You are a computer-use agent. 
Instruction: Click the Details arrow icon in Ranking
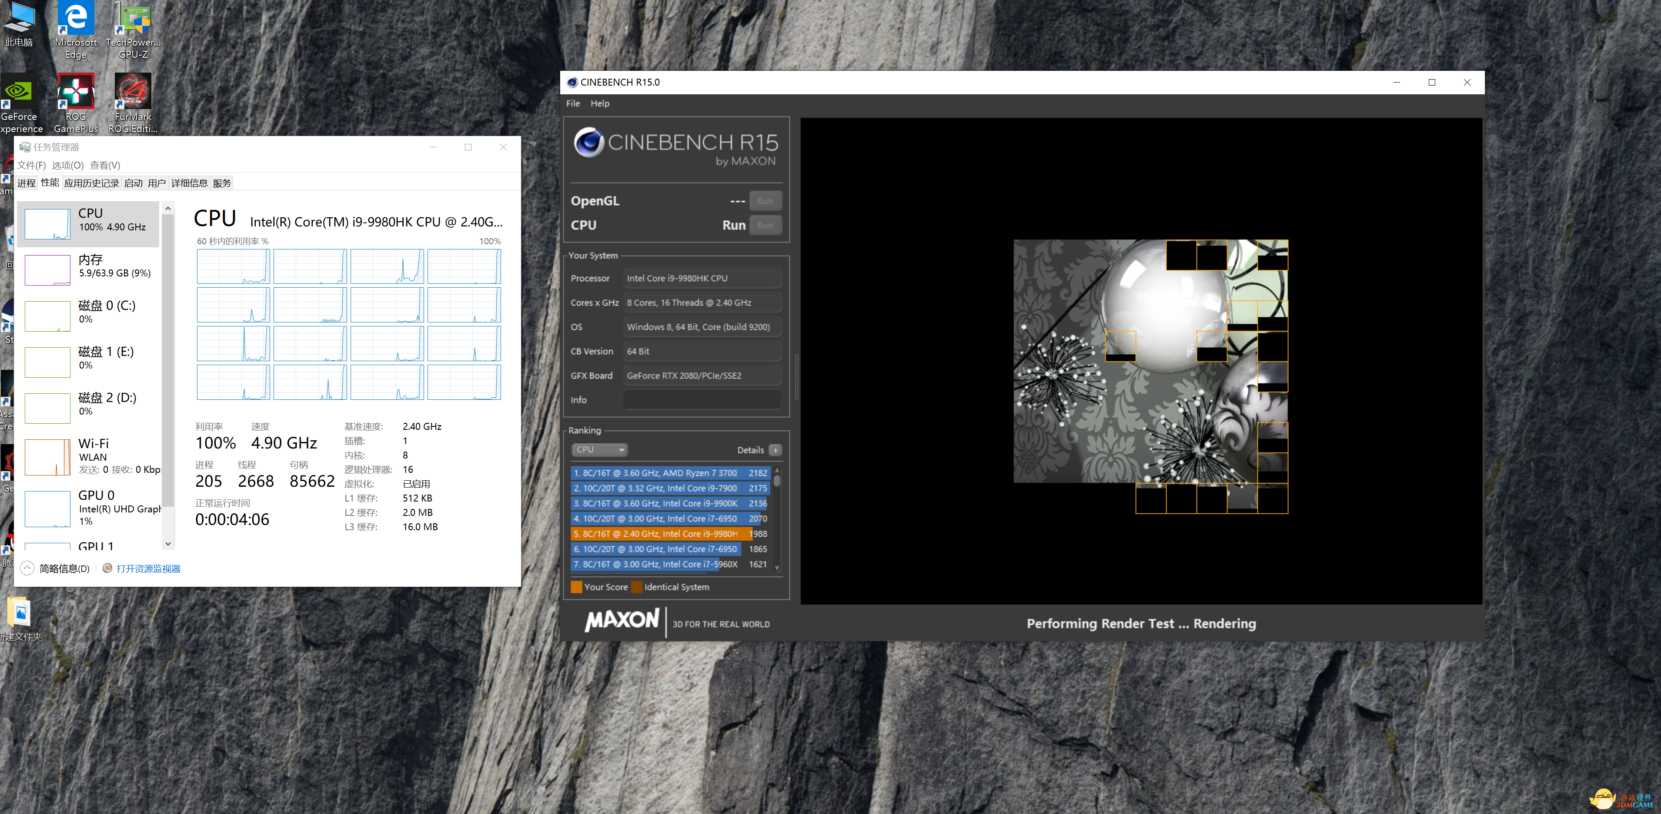click(x=775, y=450)
